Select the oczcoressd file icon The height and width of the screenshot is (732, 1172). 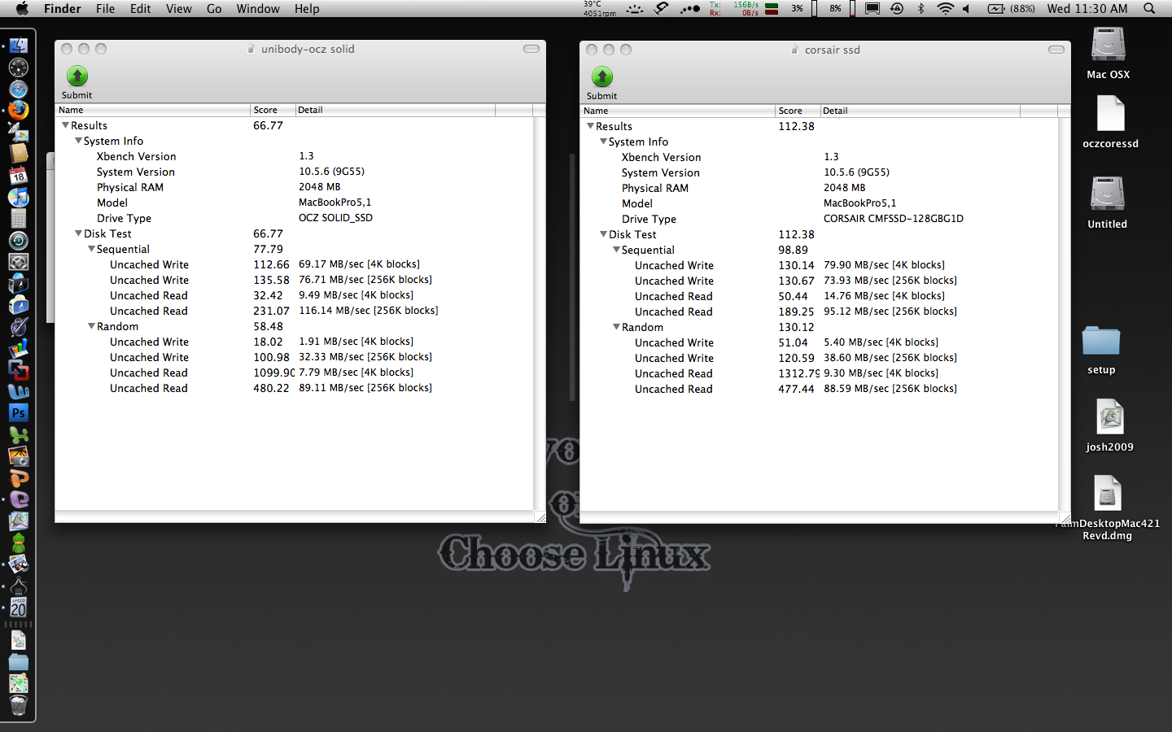point(1110,114)
